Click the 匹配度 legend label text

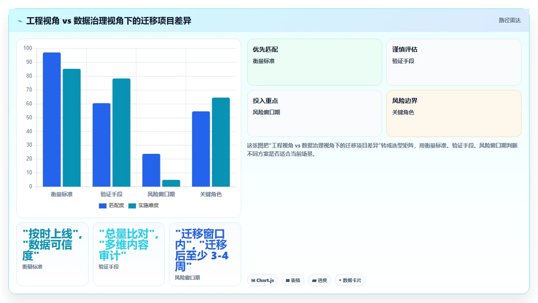(x=116, y=206)
